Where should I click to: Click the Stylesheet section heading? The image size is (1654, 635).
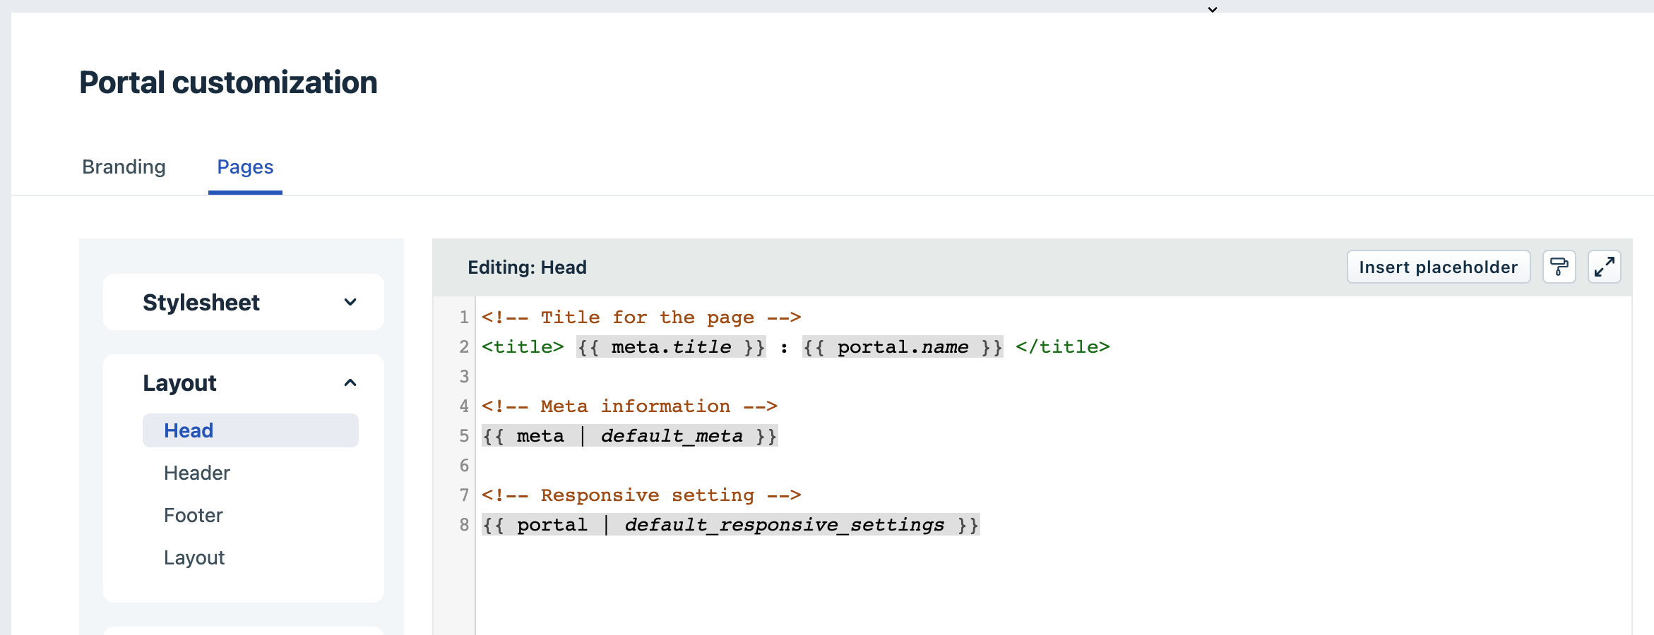[201, 302]
